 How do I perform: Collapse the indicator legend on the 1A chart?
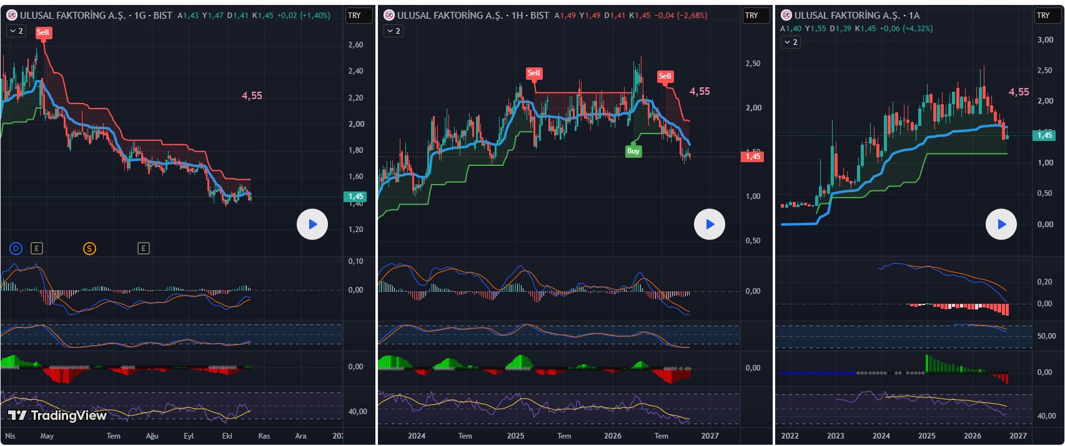(791, 42)
